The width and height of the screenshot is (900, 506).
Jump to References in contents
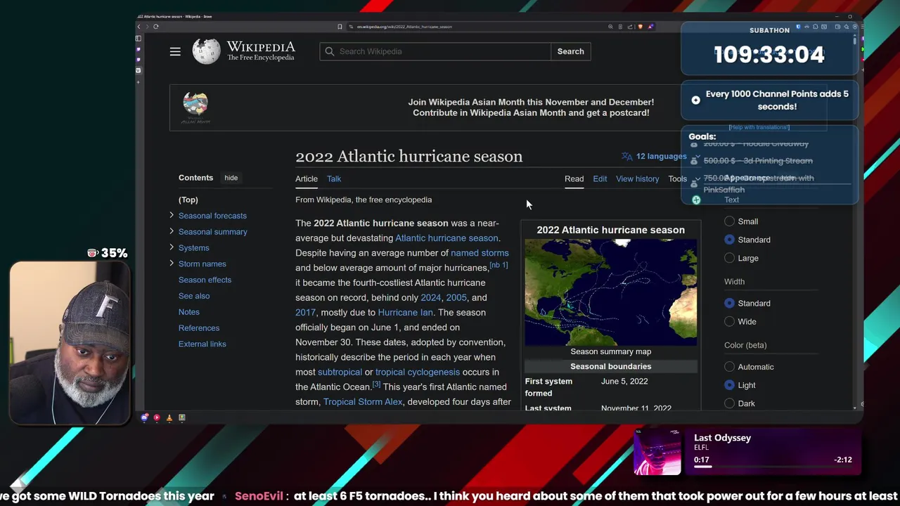(199, 328)
